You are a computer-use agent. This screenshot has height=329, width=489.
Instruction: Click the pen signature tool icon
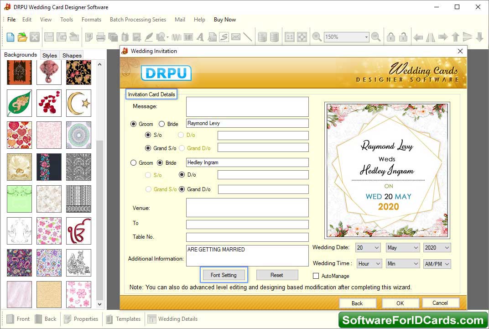[x=149, y=37]
